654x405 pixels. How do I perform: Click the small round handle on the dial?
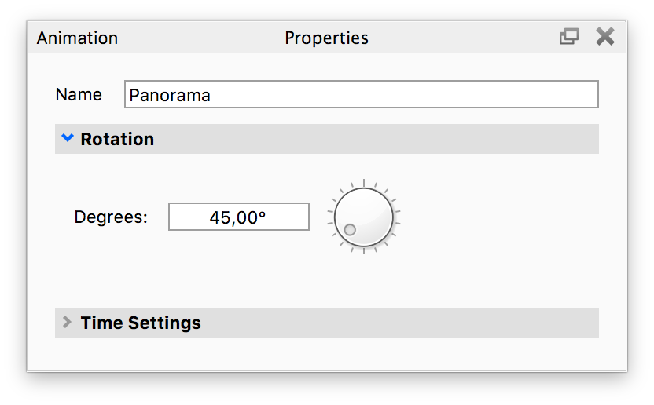pyautogui.click(x=351, y=230)
